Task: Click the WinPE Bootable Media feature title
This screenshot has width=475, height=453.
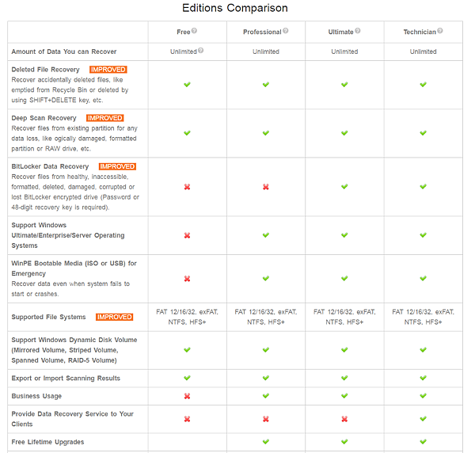Action: (x=74, y=268)
